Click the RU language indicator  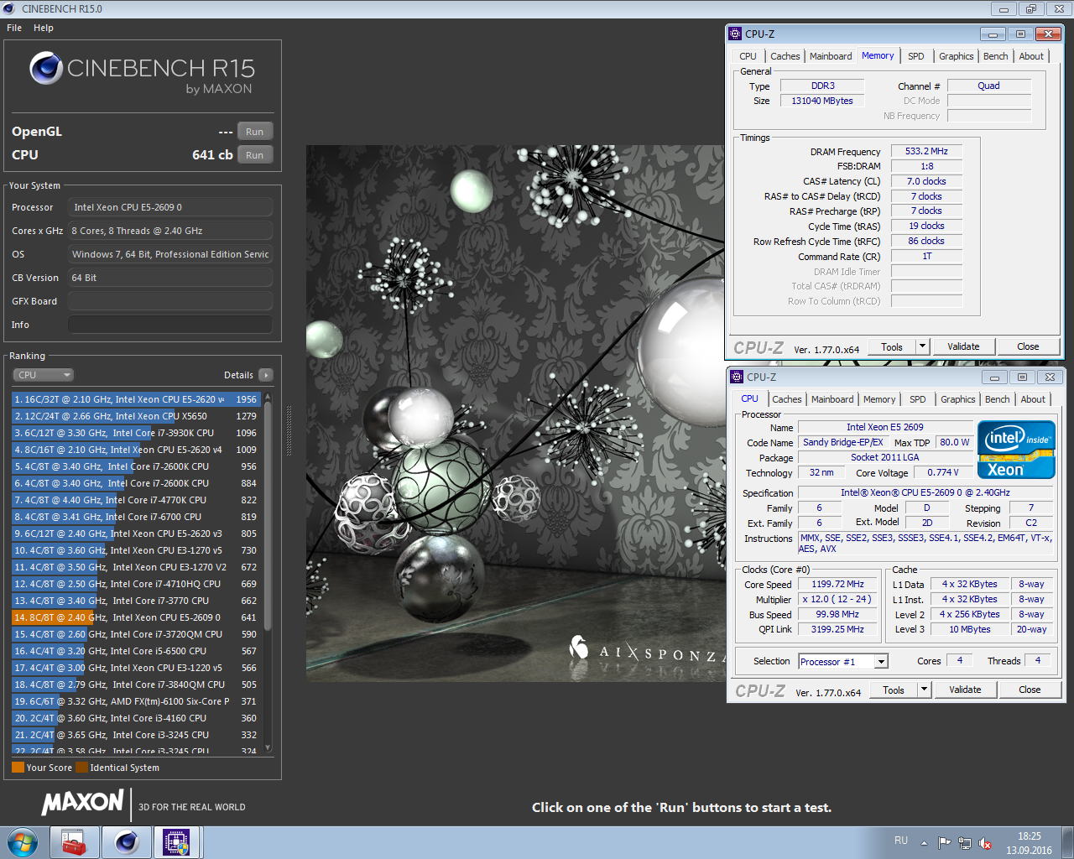pyautogui.click(x=901, y=841)
